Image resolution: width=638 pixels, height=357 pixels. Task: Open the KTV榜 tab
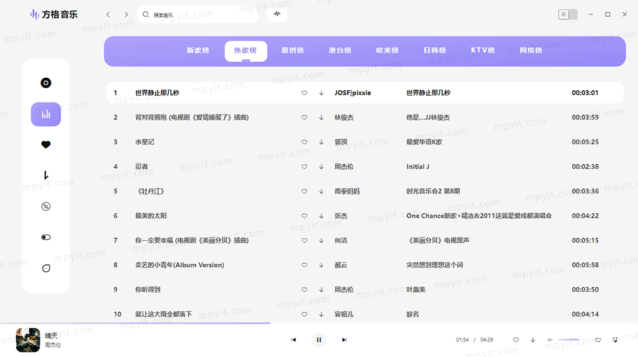(483, 50)
